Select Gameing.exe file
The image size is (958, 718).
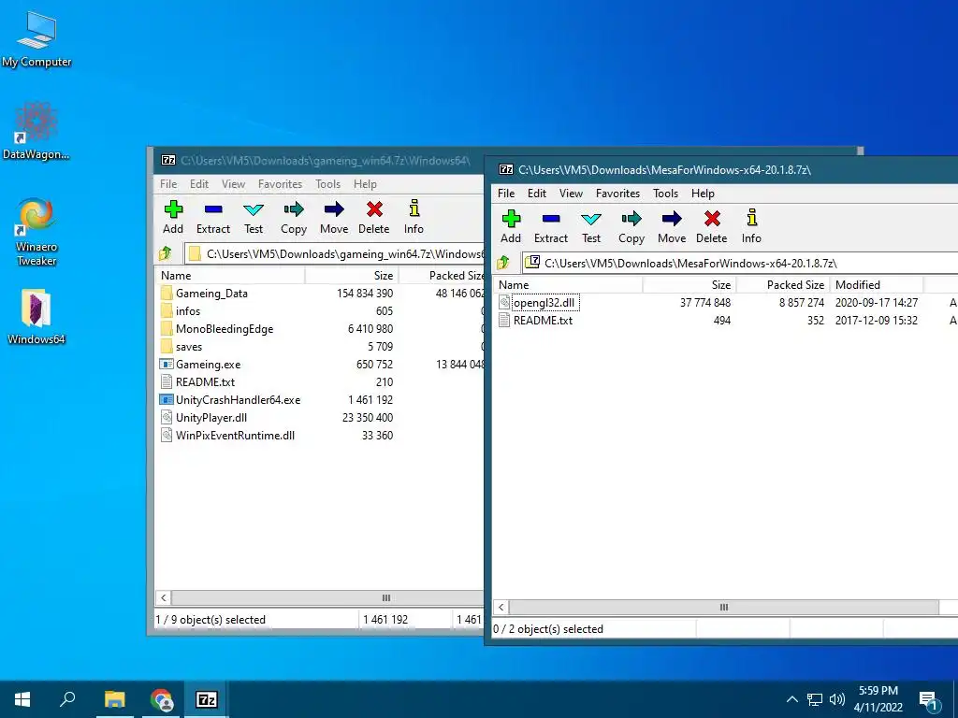201,365
